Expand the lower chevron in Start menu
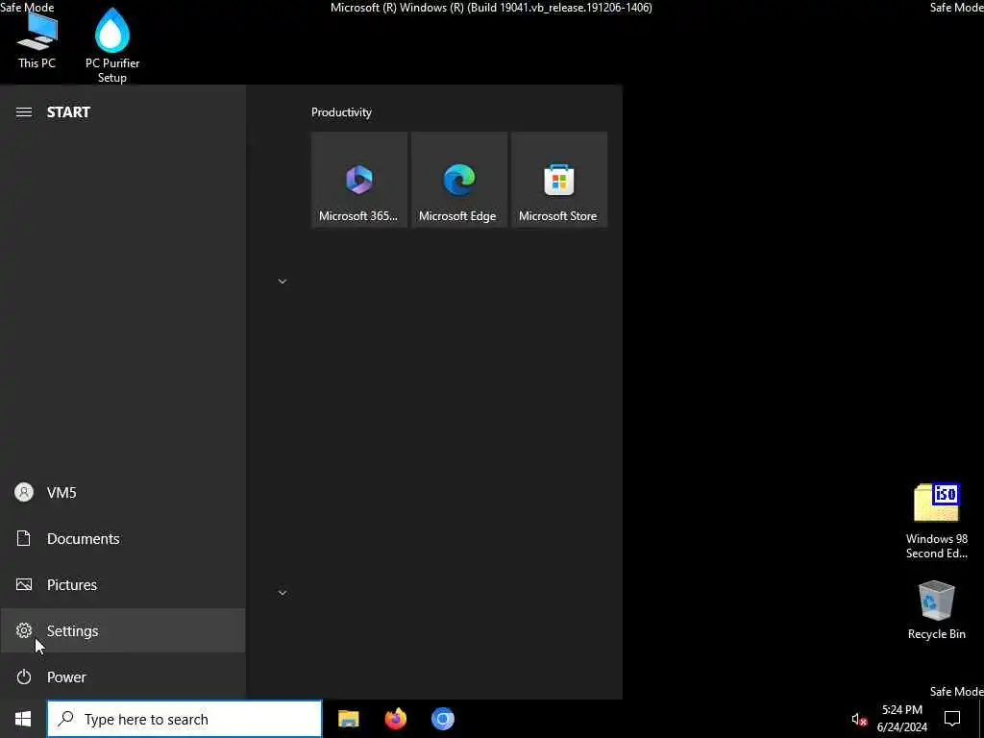The width and height of the screenshot is (984, 738). (283, 593)
